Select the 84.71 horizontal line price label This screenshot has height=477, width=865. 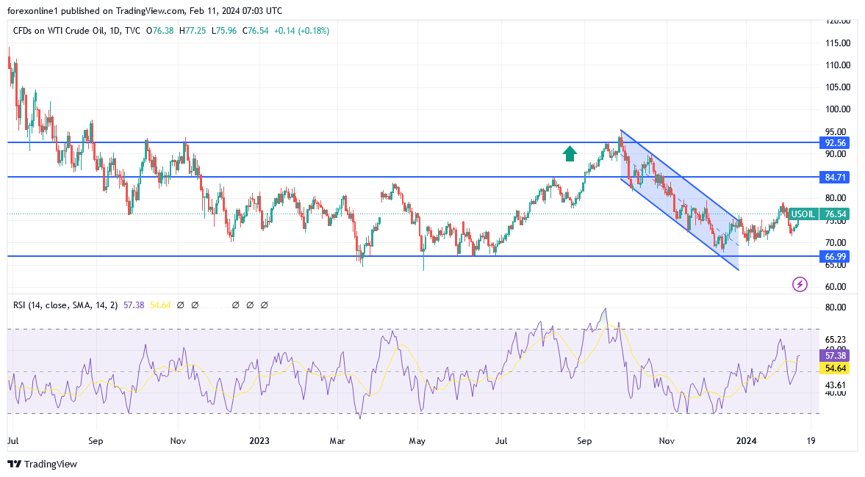tap(835, 177)
